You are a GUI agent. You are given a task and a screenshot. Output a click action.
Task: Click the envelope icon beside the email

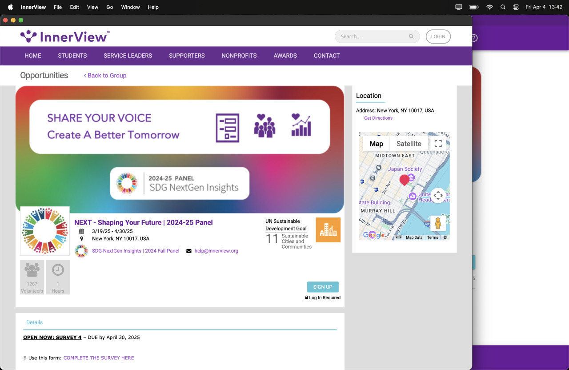tap(189, 251)
